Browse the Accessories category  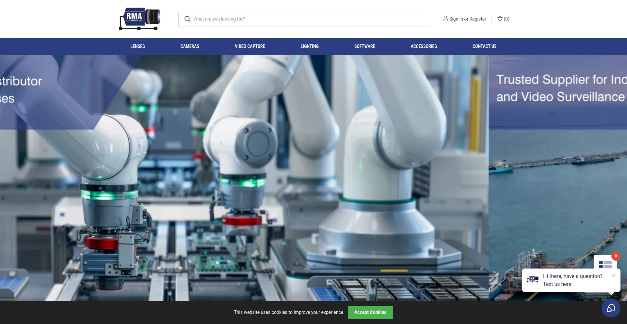pos(424,46)
